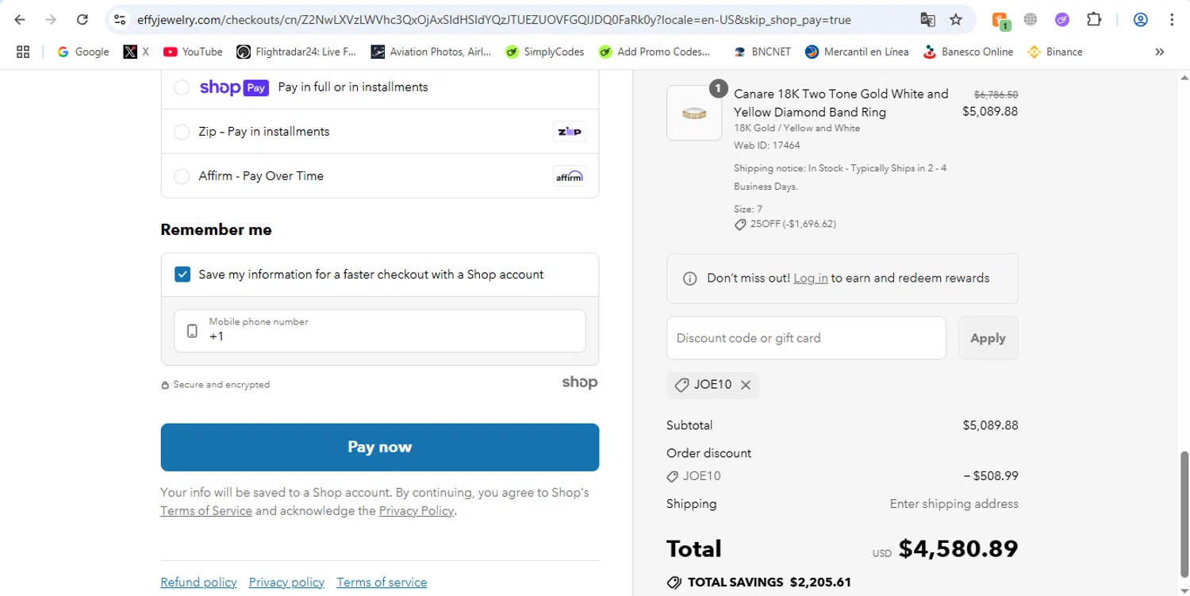Open Mercantil en Línea bookmark
Screen dimensions: 1190x596
(857, 52)
